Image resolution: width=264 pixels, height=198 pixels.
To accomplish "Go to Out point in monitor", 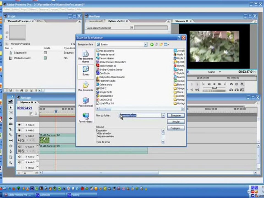I will tap(225, 84).
